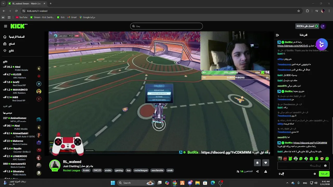Image resolution: width=333 pixels, height=187 pixels.
Task: Select the Arabic language tag
Action: (86, 170)
